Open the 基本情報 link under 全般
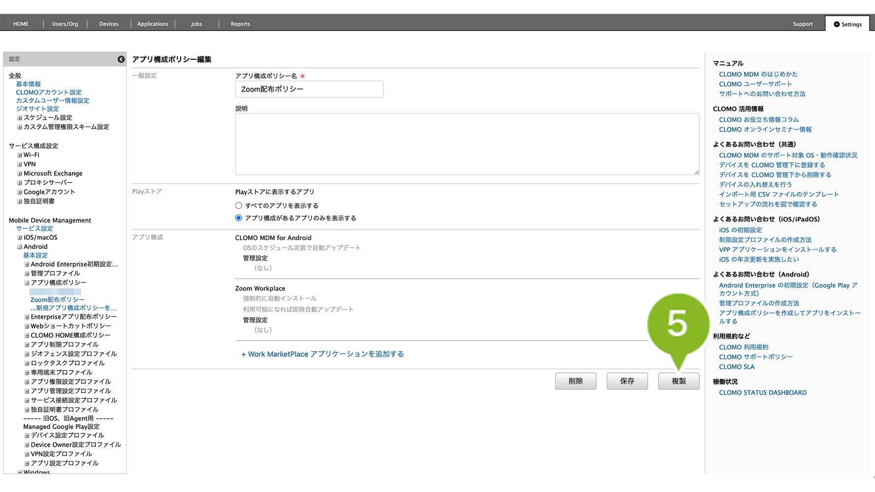The height and width of the screenshot is (492, 875). [28, 84]
